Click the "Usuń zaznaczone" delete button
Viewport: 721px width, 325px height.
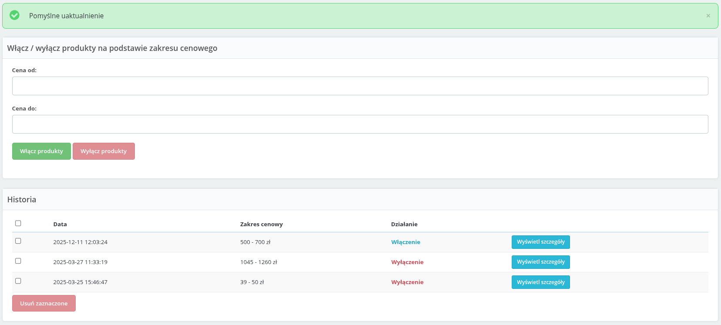pos(44,303)
